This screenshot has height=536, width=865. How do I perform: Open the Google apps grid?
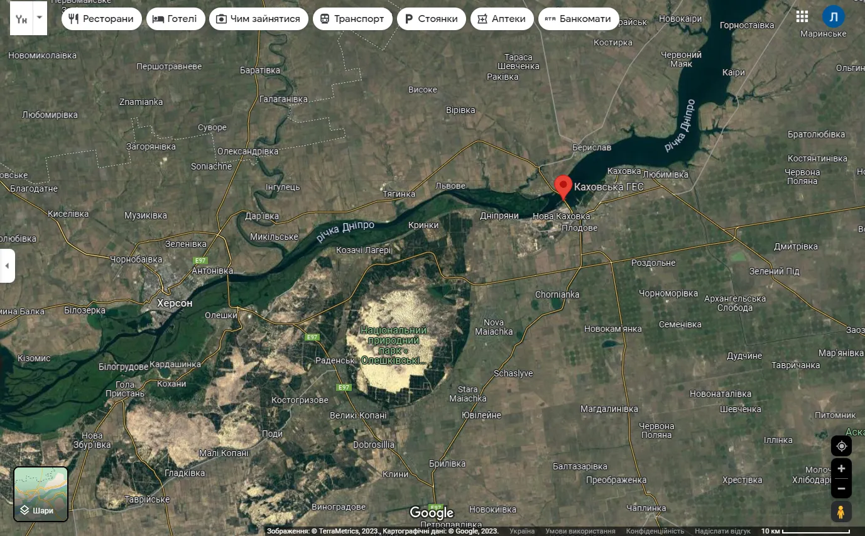[x=802, y=16]
